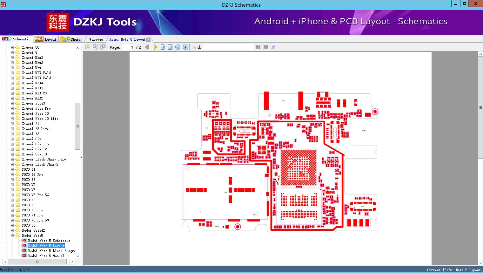Viewport: 483px width, 273px height.
Task: Expand the POCO F1 folder
Action: click(x=12, y=169)
